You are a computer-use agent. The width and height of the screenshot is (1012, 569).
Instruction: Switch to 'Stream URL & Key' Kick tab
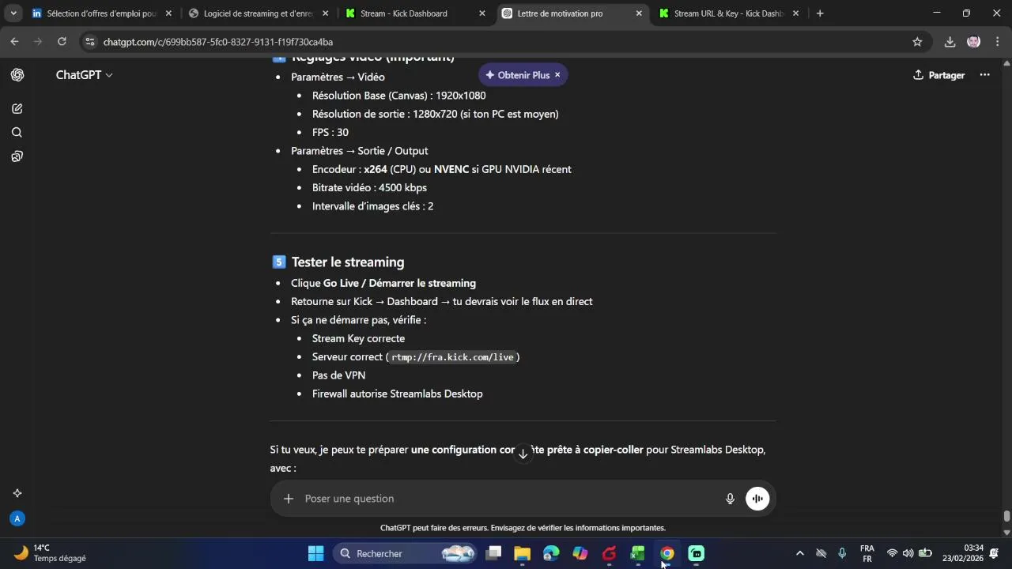pos(729,13)
